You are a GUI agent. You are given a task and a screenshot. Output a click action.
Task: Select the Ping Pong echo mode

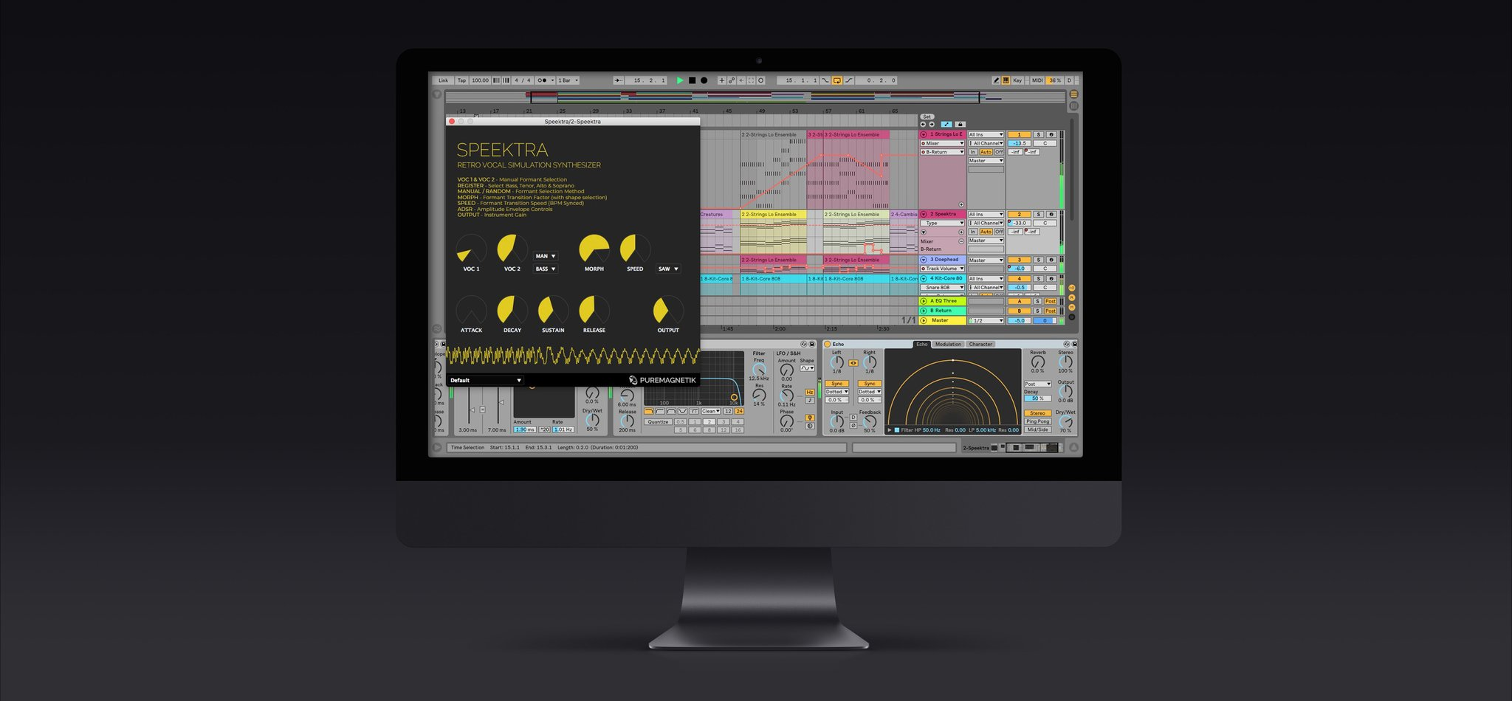pyautogui.click(x=1038, y=421)
